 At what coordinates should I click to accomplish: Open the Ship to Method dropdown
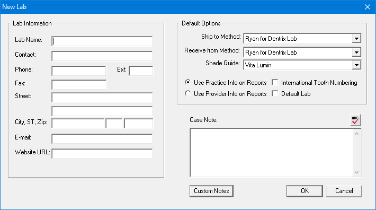[x=356, y=39]
